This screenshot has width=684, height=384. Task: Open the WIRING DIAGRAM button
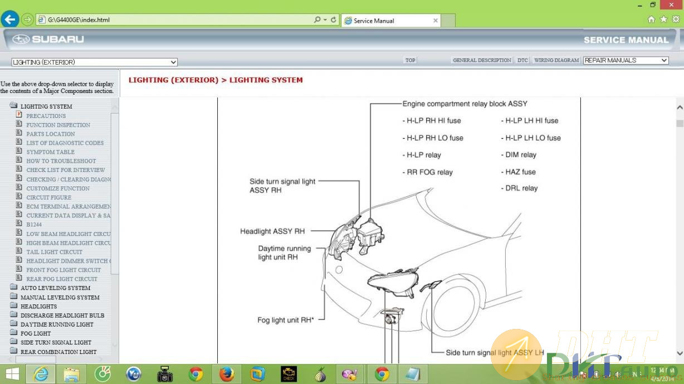click(x=556, y=60)
